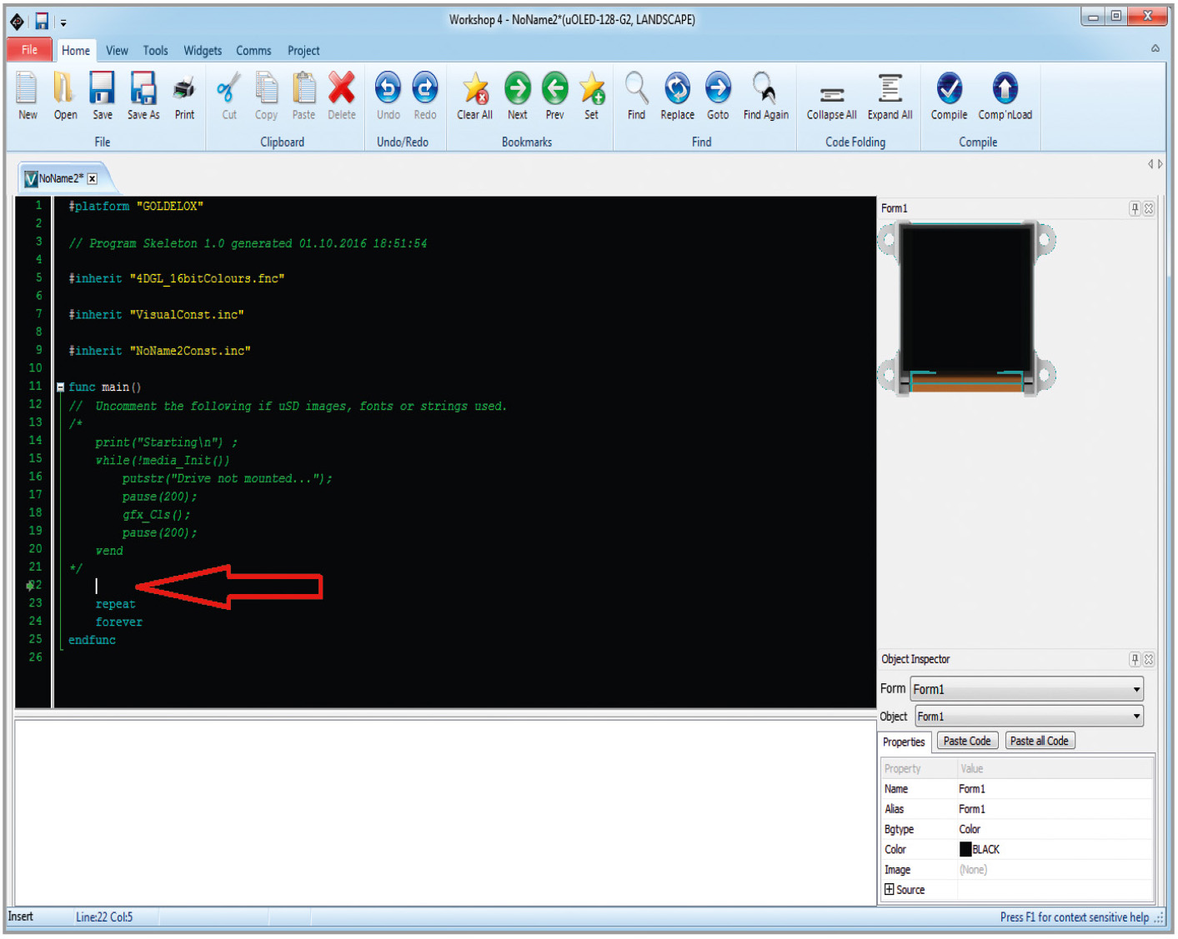
Task: Open the Form dropdown list
Action: coord(1135,689)
